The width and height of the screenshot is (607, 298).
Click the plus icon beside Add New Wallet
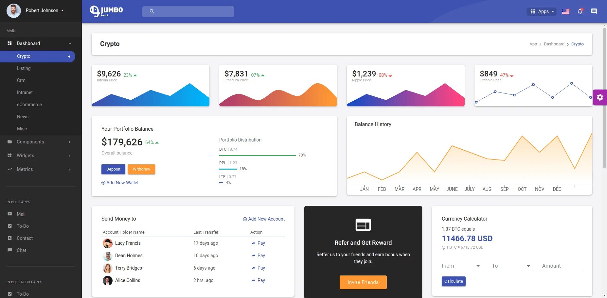pos(103,183)
